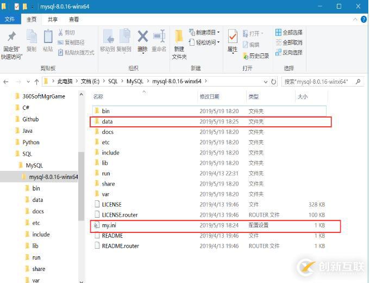The height and width of the screenshot is (283, 370).
Task: Collapse the ribbon with the chevron
Action: pyautogui.click(x=355, y=20)
